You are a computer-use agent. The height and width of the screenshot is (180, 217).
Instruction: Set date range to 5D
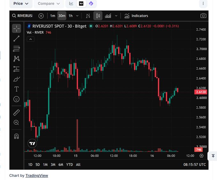click(38, 164)
